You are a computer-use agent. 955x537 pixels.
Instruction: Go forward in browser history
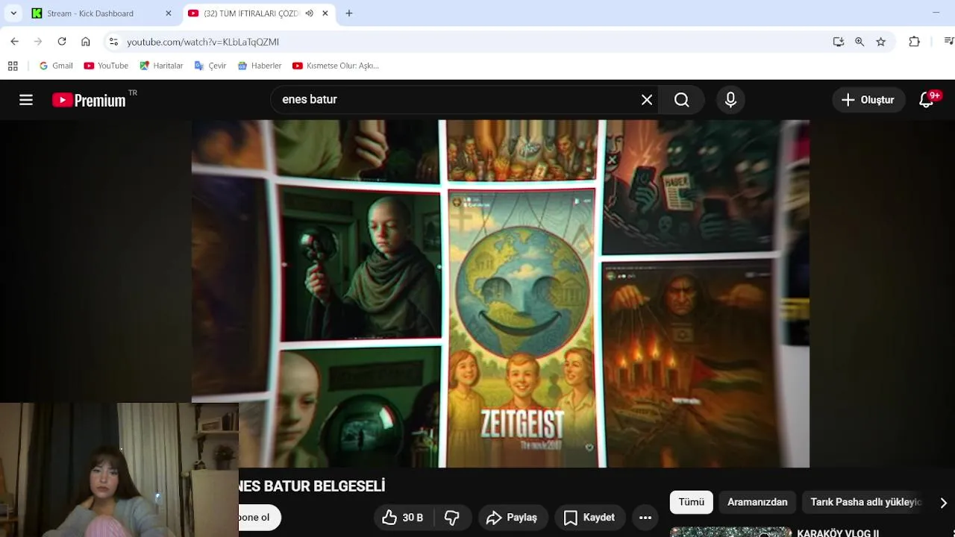(38, 42)
